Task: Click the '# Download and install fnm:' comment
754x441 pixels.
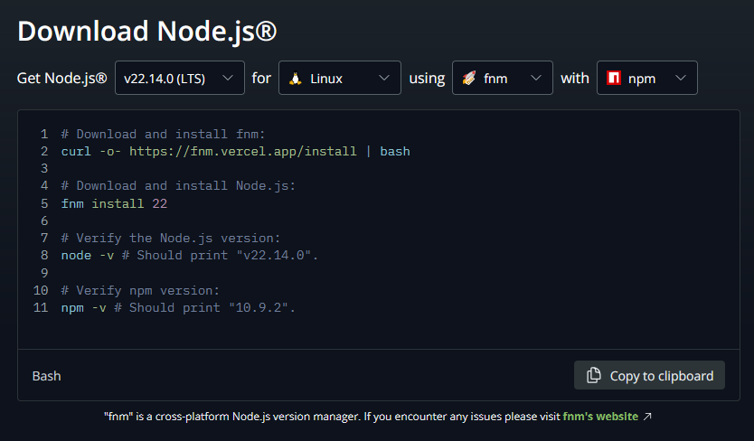Action: pos(163,134)
